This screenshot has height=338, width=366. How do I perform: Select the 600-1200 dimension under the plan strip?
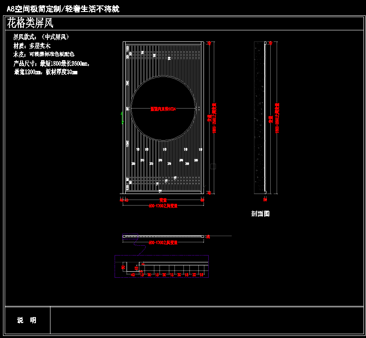(x=163, y=243)
